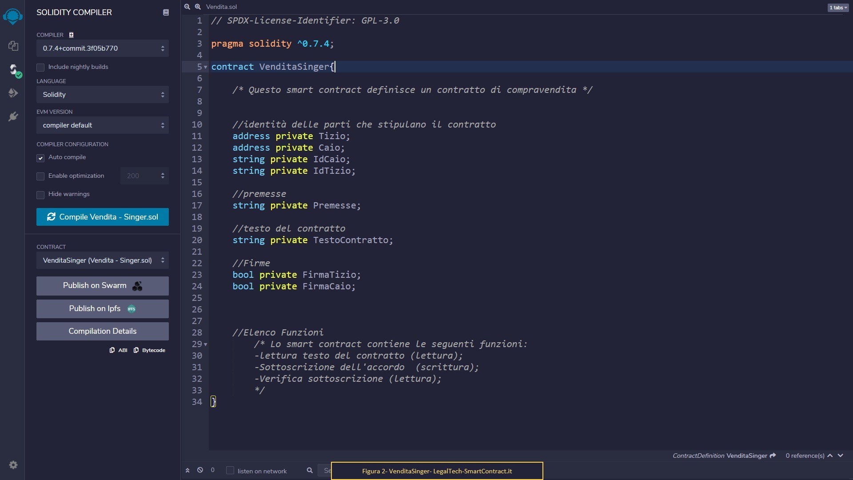Screen dimensions: 853x480
Task: Click Publish on Ipfs button
Action: (103, 309)
